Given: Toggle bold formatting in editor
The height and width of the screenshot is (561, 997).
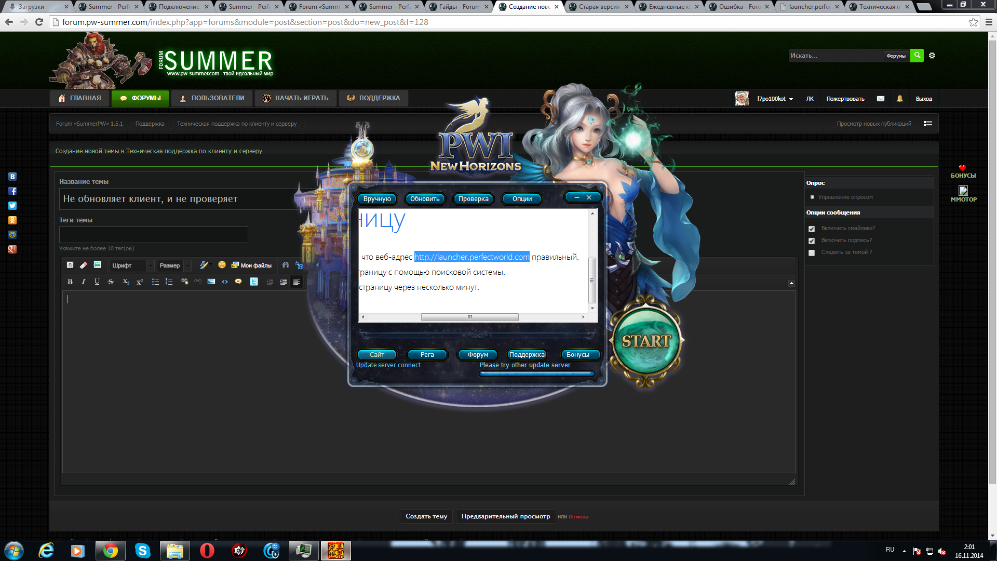Looking at the screenshot, I should tap(70, 282).
